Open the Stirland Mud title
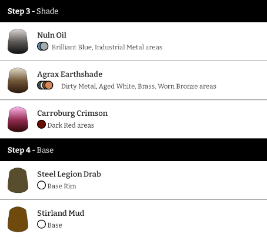The height and width of the screenshot is (237, 267). pyautogui.click(x=61, y=213)
